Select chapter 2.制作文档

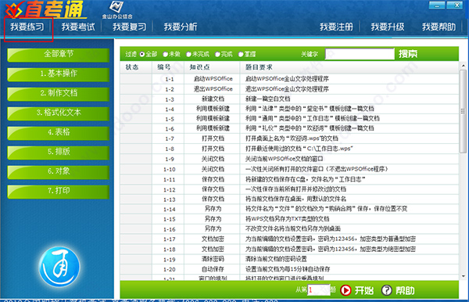coord(59,94)
